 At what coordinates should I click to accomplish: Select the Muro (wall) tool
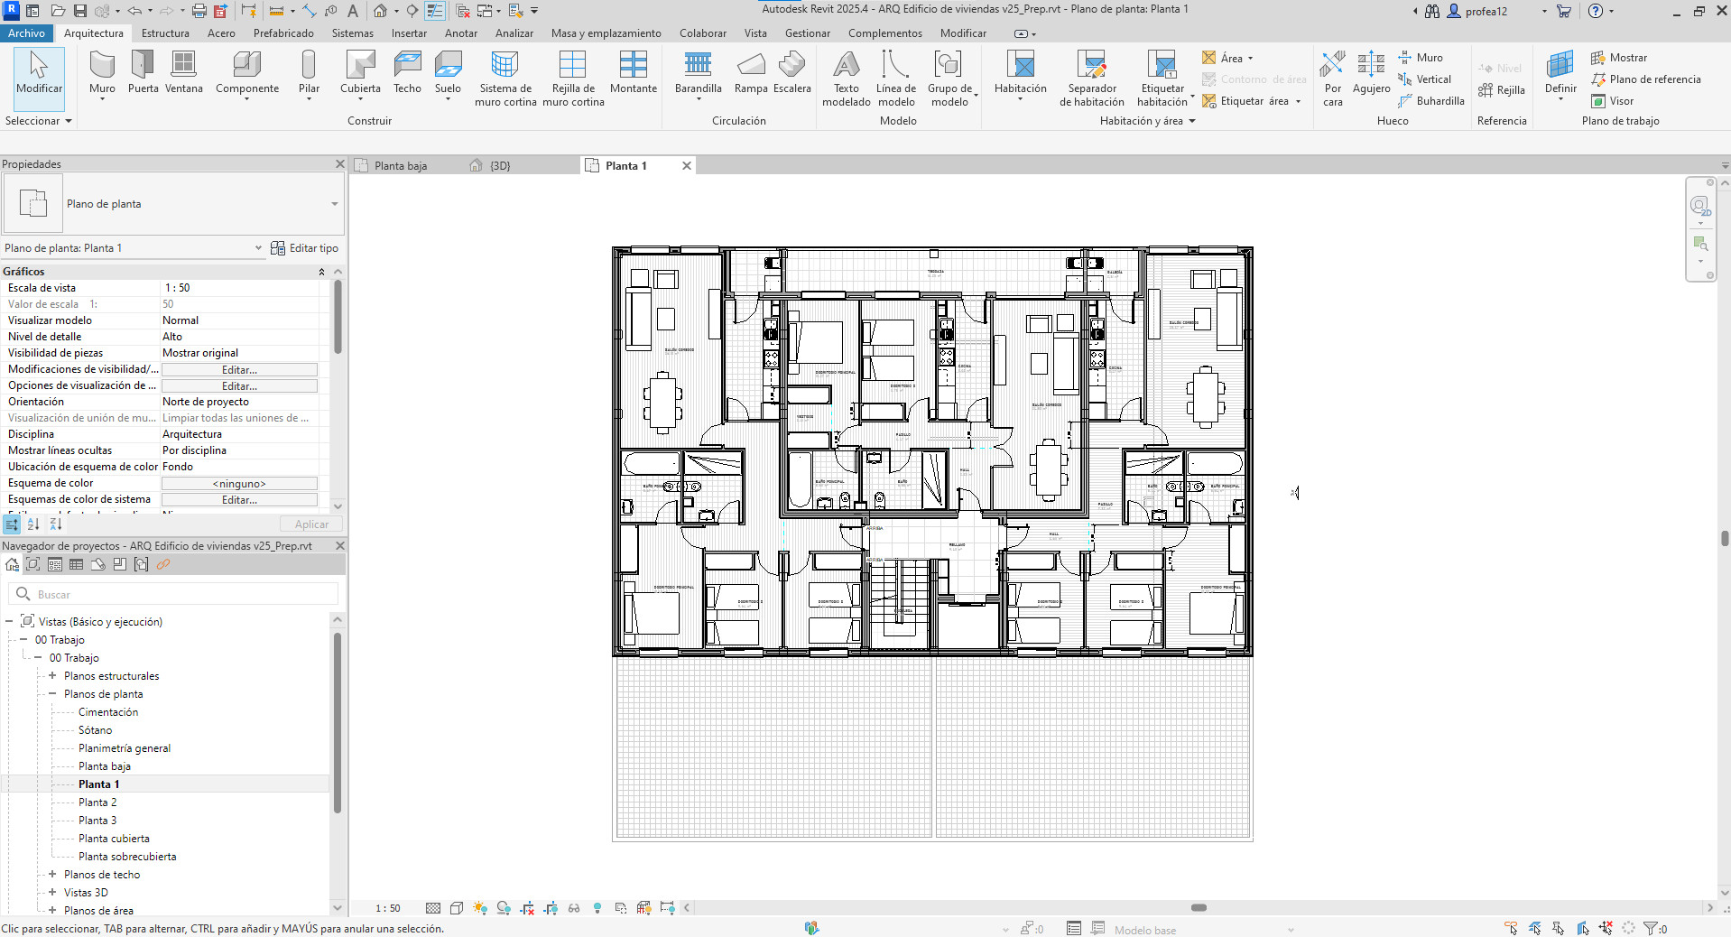[x=102, y=72]
